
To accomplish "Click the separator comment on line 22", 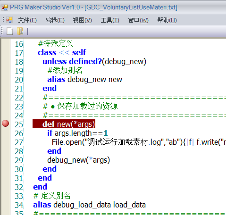I will tap(134, 98).
